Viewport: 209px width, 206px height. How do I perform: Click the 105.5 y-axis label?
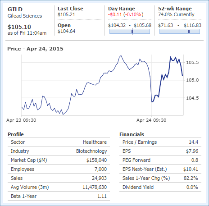click(x=192, y=63)
